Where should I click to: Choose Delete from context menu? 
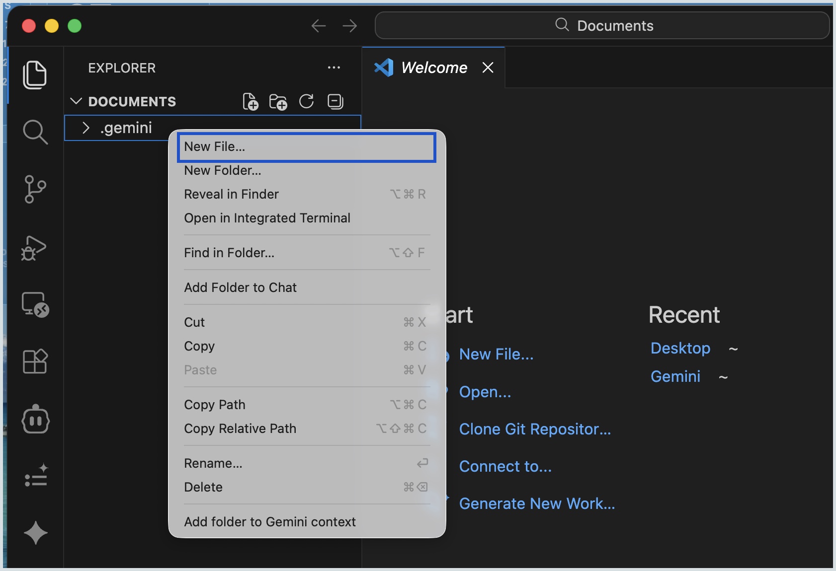point(307,487)
